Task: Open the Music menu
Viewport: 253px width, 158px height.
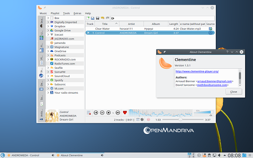Action: pos(43,13)
